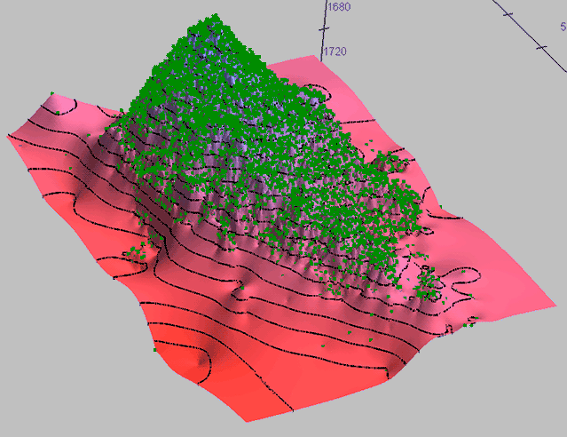Click the 1680 axis label
Image resolution: width=567 pixels, height=437 pixels.
338,7
